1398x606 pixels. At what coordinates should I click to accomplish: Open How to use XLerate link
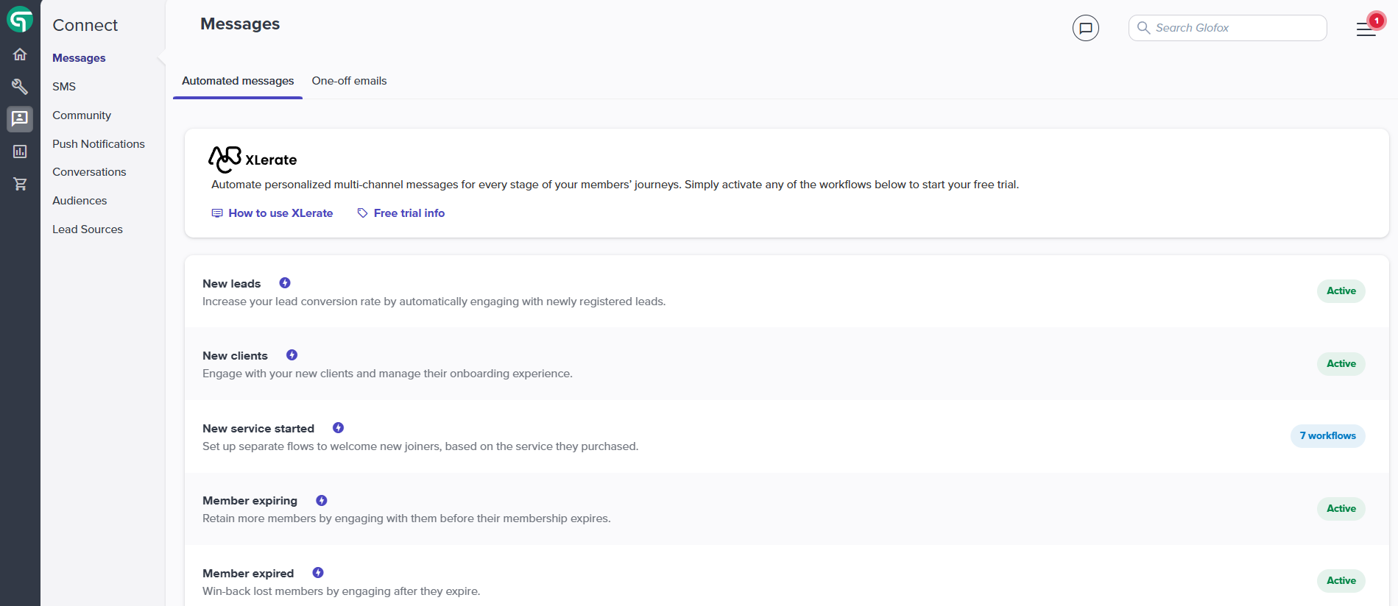tap(280, 213)
